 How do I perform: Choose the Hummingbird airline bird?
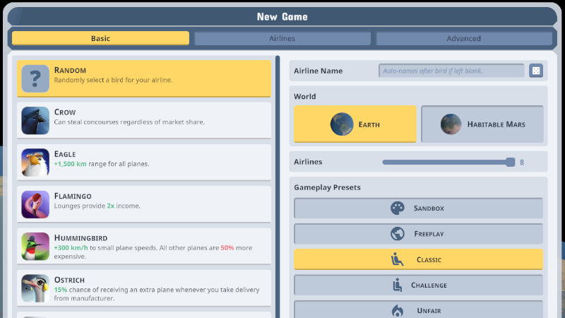coord(144,246)
